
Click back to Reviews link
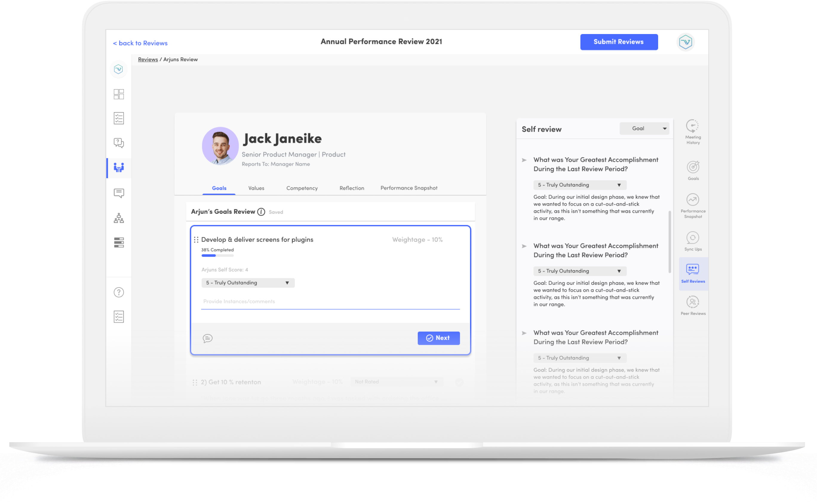pos(140,43)
